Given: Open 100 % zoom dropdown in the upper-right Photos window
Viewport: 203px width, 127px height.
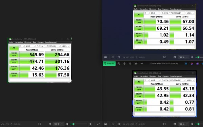Looking at the screenshot, I should 183,57.
